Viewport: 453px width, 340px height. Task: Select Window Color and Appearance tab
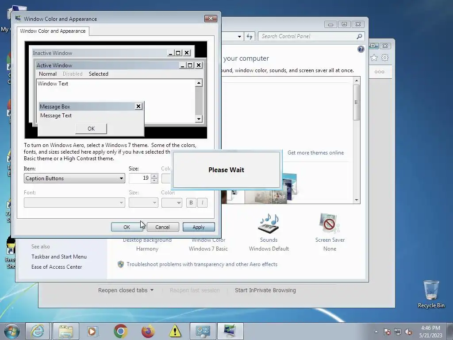click(x=53, y=31)
